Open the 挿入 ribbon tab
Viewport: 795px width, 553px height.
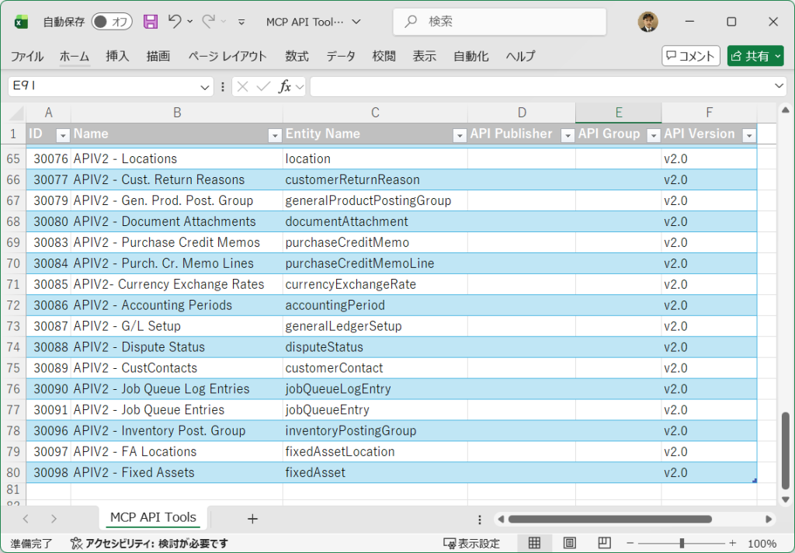coord(117,56)
